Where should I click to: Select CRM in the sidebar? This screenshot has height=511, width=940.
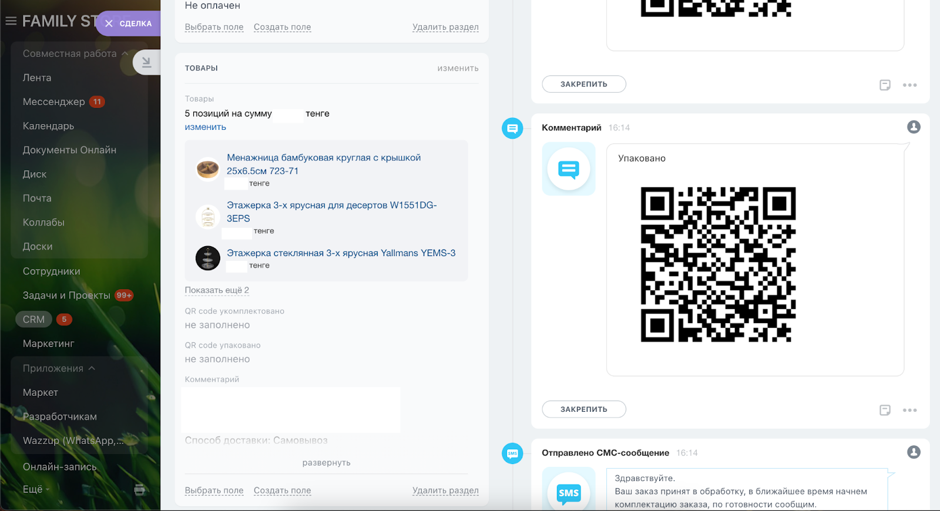pyautogui.click(x=33, y=319)
